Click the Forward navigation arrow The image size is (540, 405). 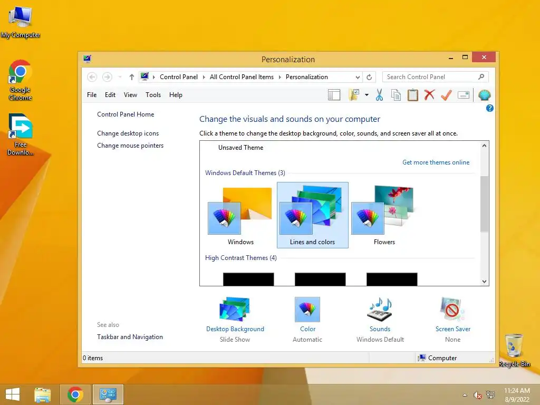(x=107, y=77)
